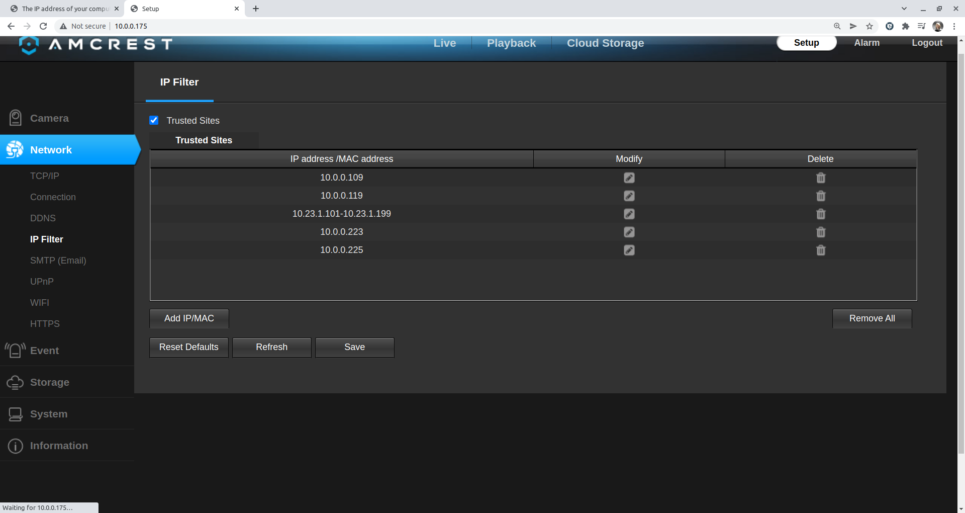Image resolution: width=965 pixels, height=513 pixels.
Task: Delete the 10.0.0.119 entry with trash icon
Action: tap(821, 196)
